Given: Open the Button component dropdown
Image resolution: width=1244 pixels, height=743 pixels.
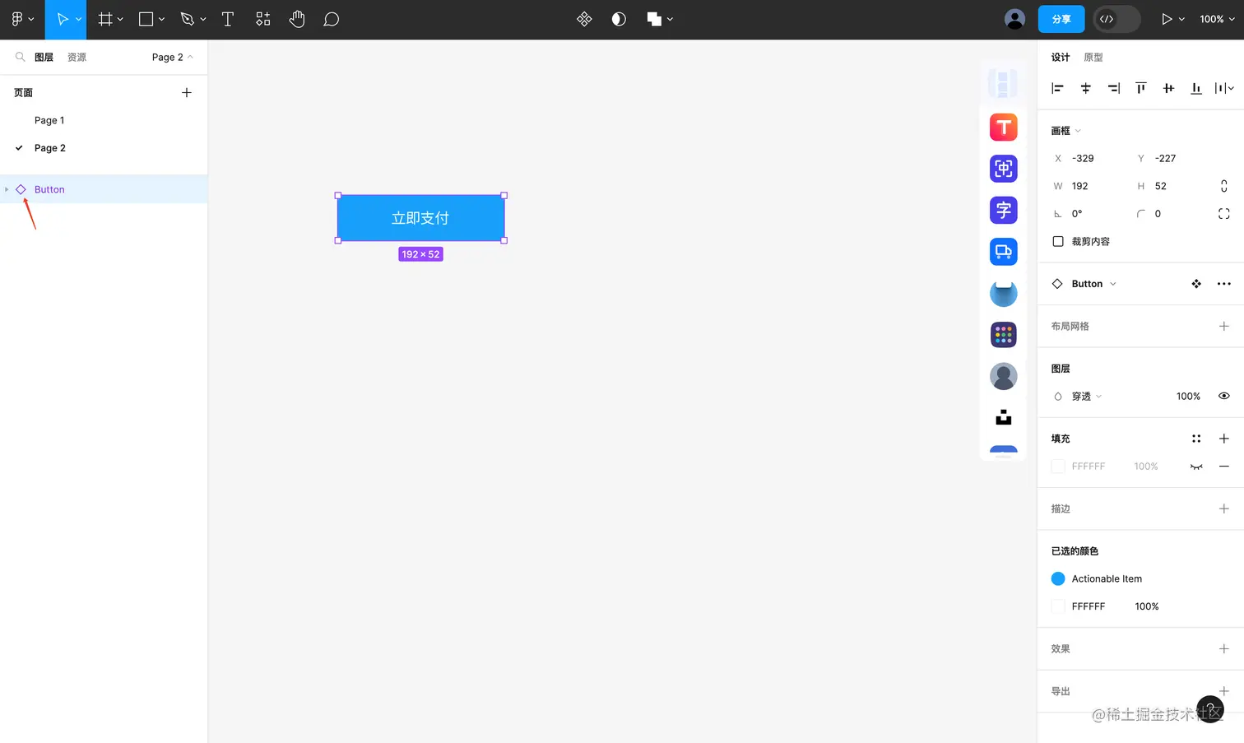Looking at the screenshot, I should [x=1093, y=284].
